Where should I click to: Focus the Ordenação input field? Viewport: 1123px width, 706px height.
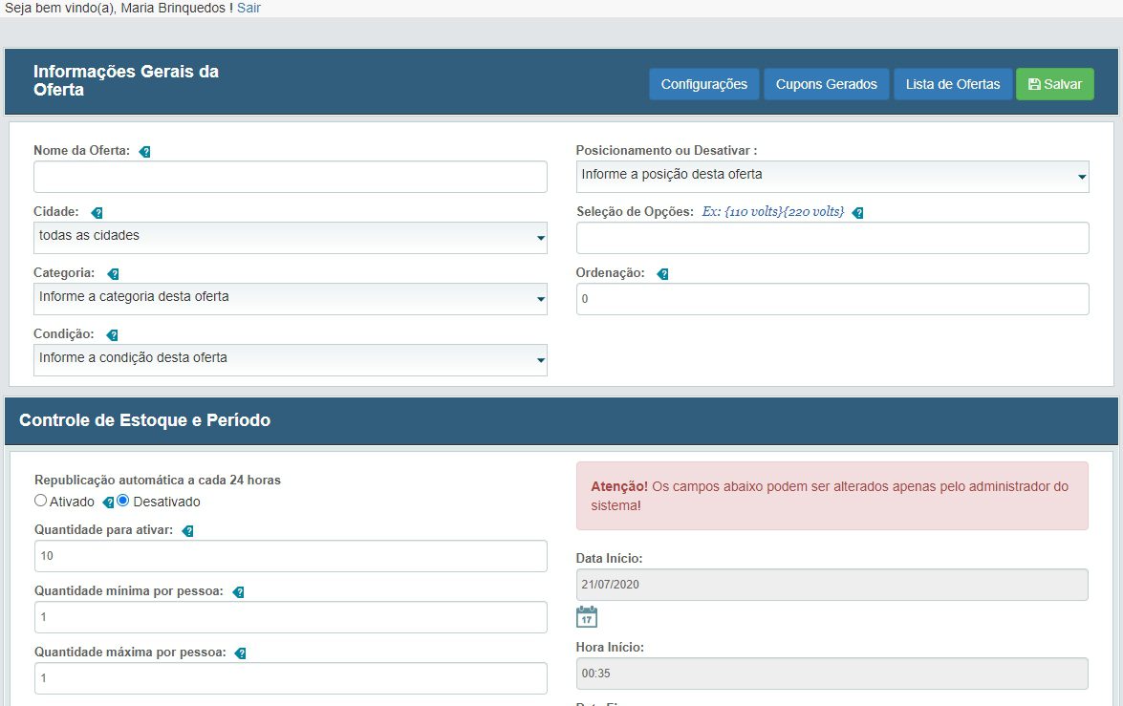pyautogui.click(x=832, y=299)
